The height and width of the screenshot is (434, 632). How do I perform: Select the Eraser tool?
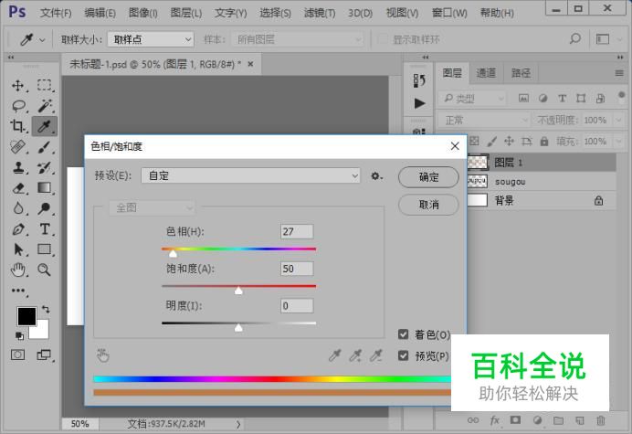(18, 188)
